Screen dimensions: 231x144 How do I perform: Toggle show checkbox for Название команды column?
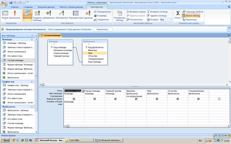coord(74,99)
